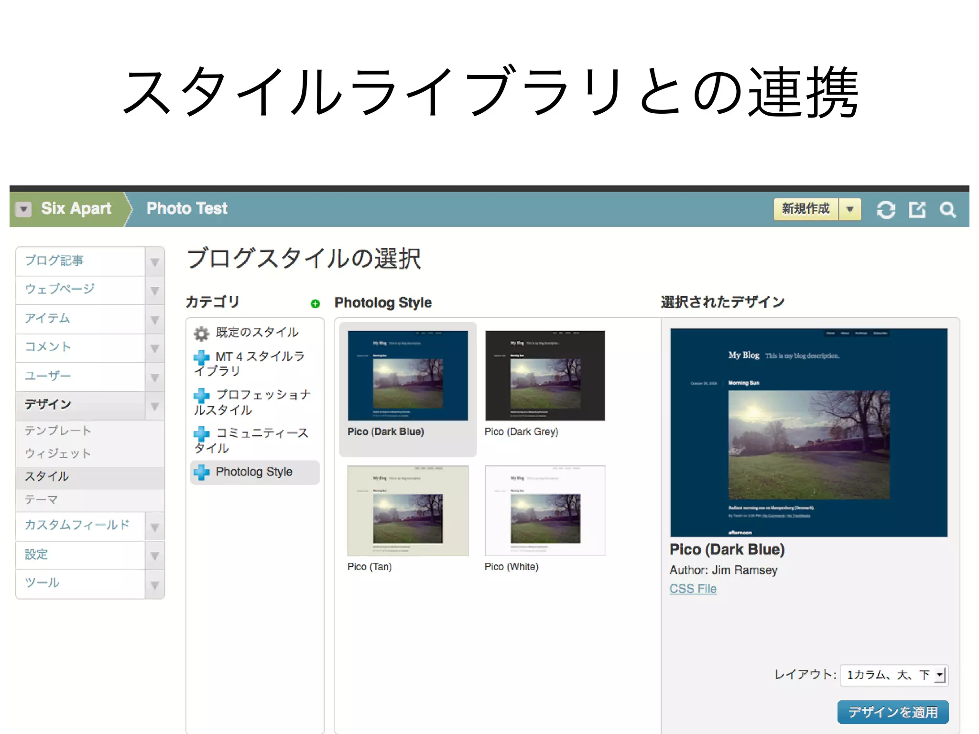Expand the カスタムフィールド menu arrow
Screen dimensions: 979x734
point(154,527)
